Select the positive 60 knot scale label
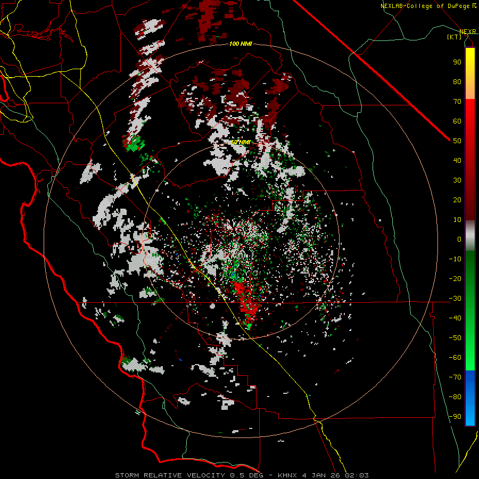Viewport: 479px width, 479px height. [x=457, y=121]
